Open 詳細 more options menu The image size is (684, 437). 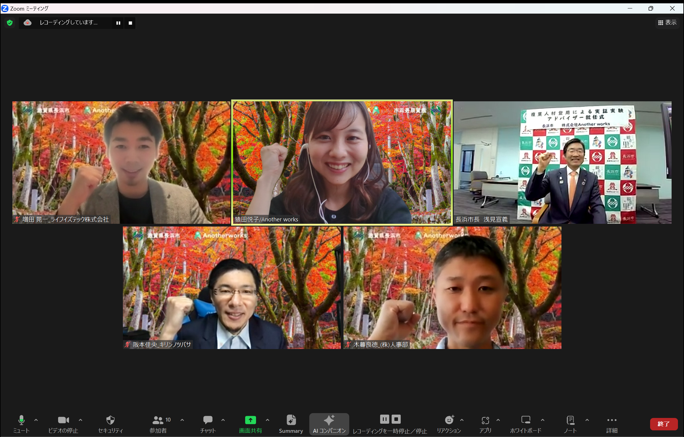point(612,424)
